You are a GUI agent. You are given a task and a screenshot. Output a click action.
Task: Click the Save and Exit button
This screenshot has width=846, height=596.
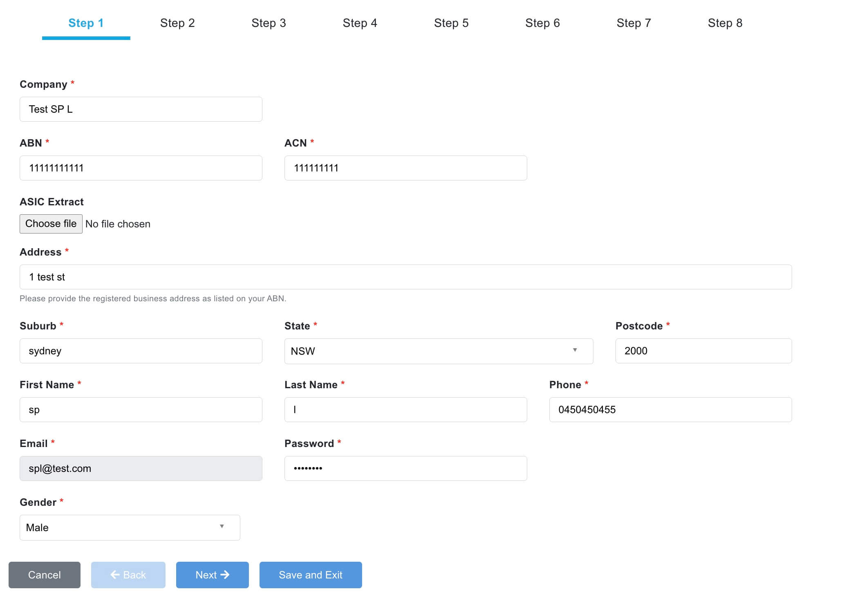[x=311, y=575]
